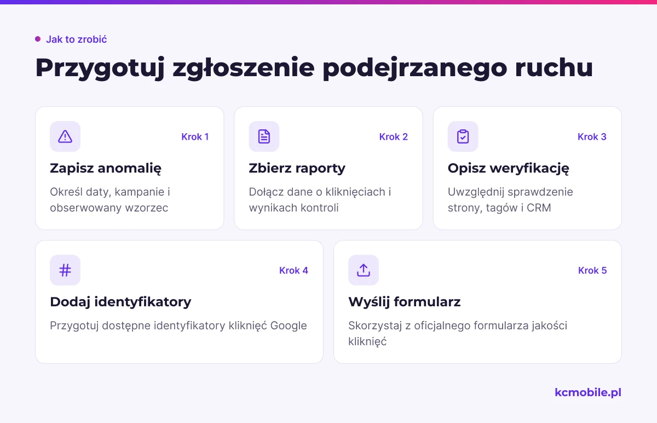
Task: Click the text 'Skorzystaj z oficjalnego formularza jakości kliknięć'
Action: (x=458, y=334)
